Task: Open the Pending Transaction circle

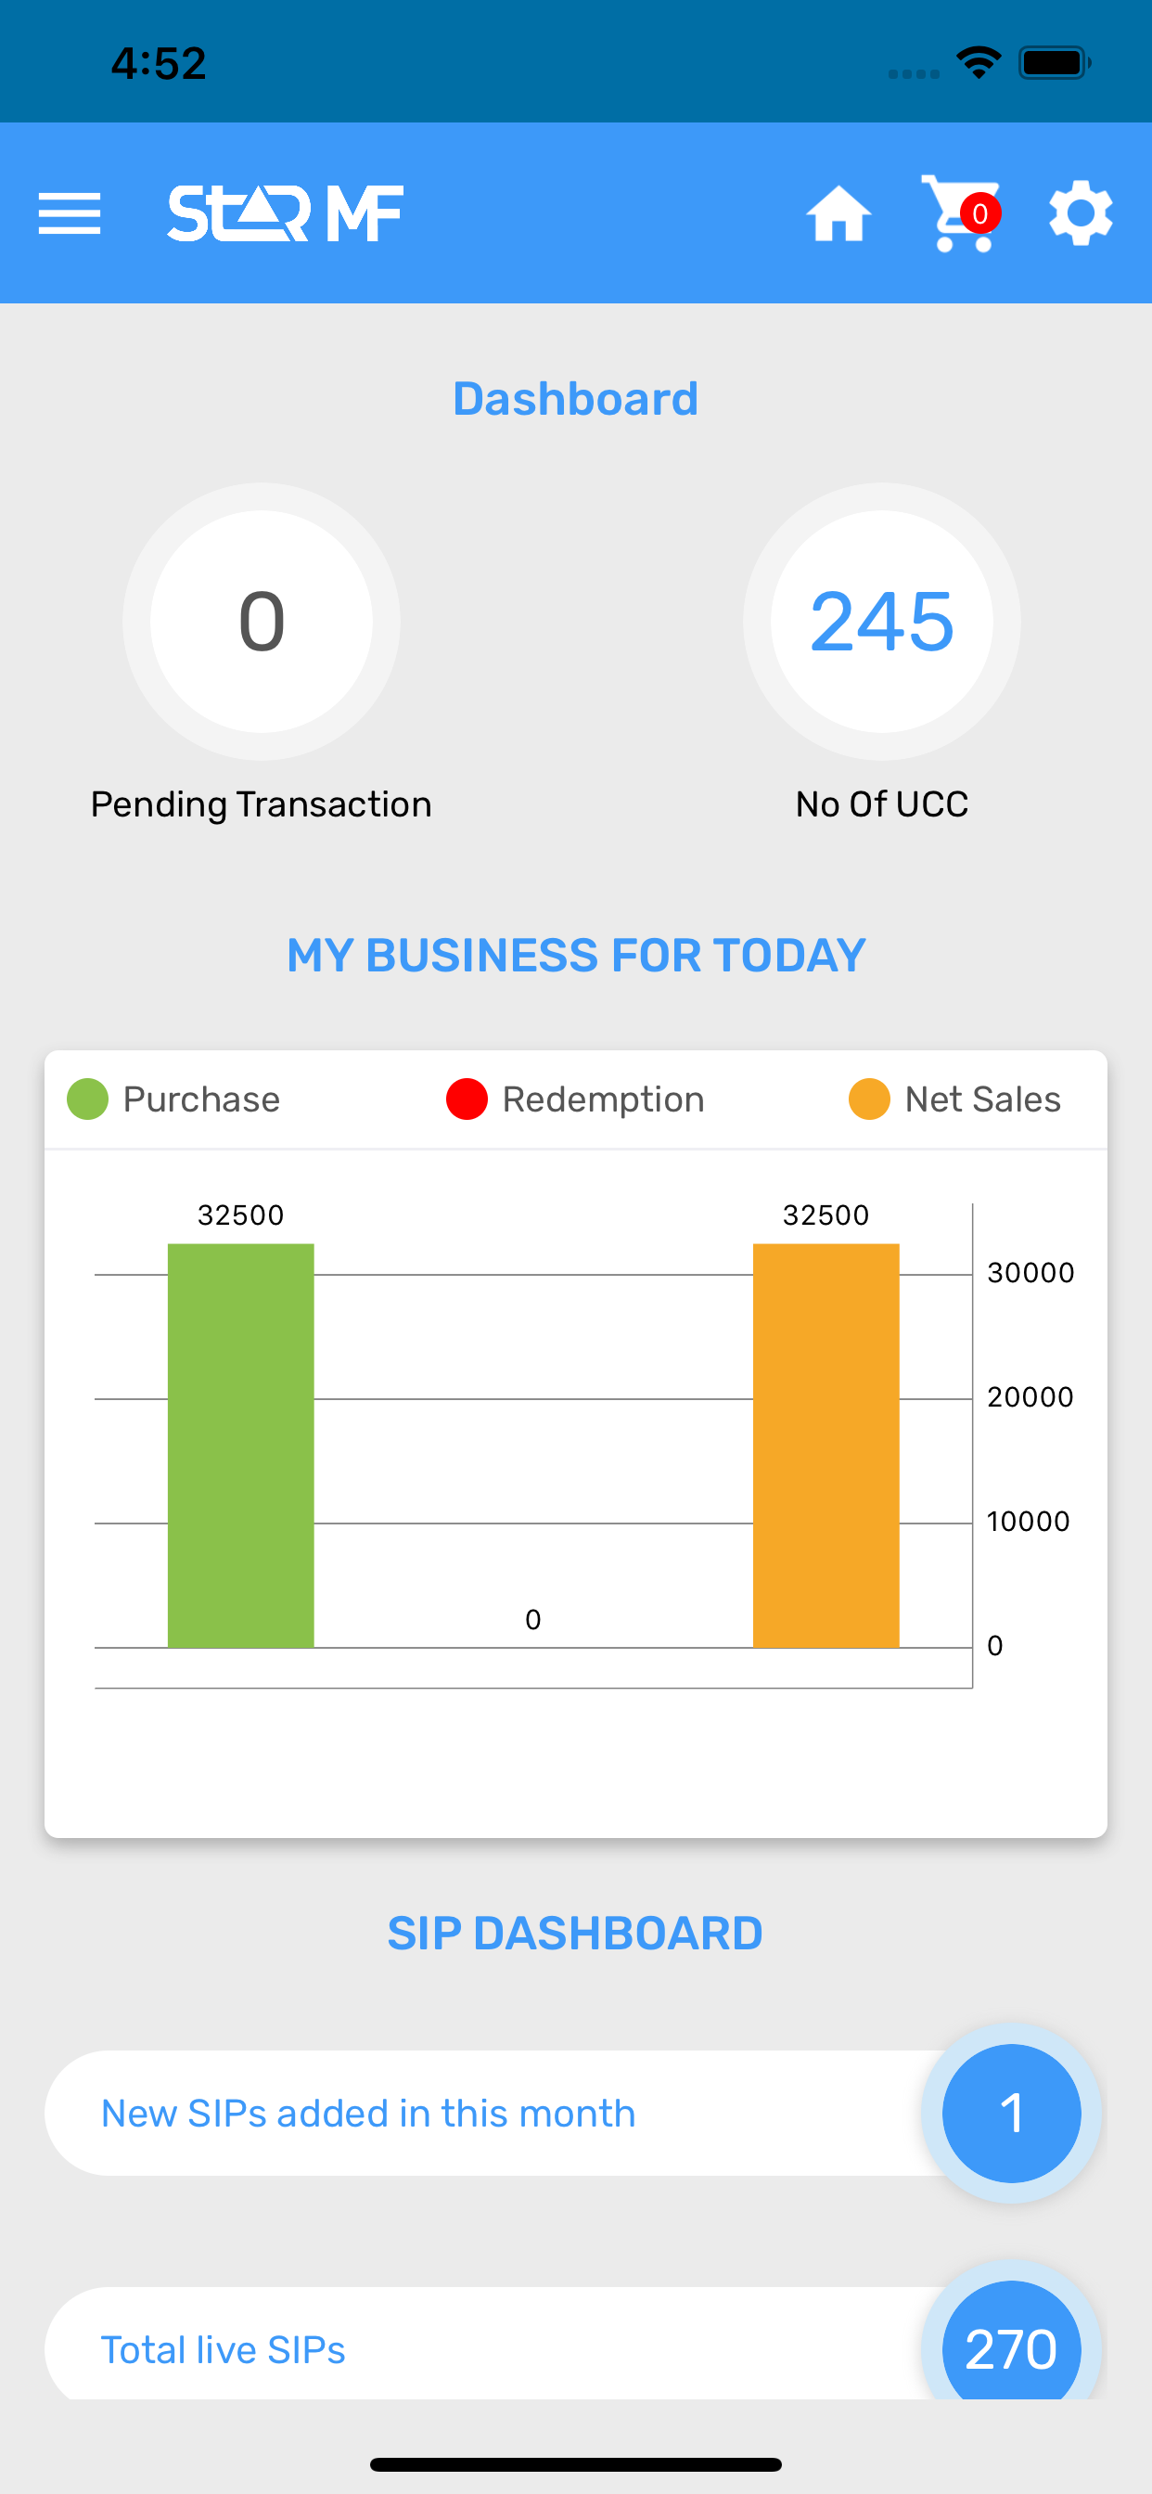Action: click(x=262, y=622)
